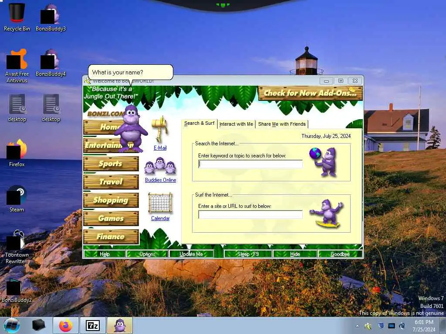
Task: Click the Bonzi holding globe image
Action: (x=324, y=162)
